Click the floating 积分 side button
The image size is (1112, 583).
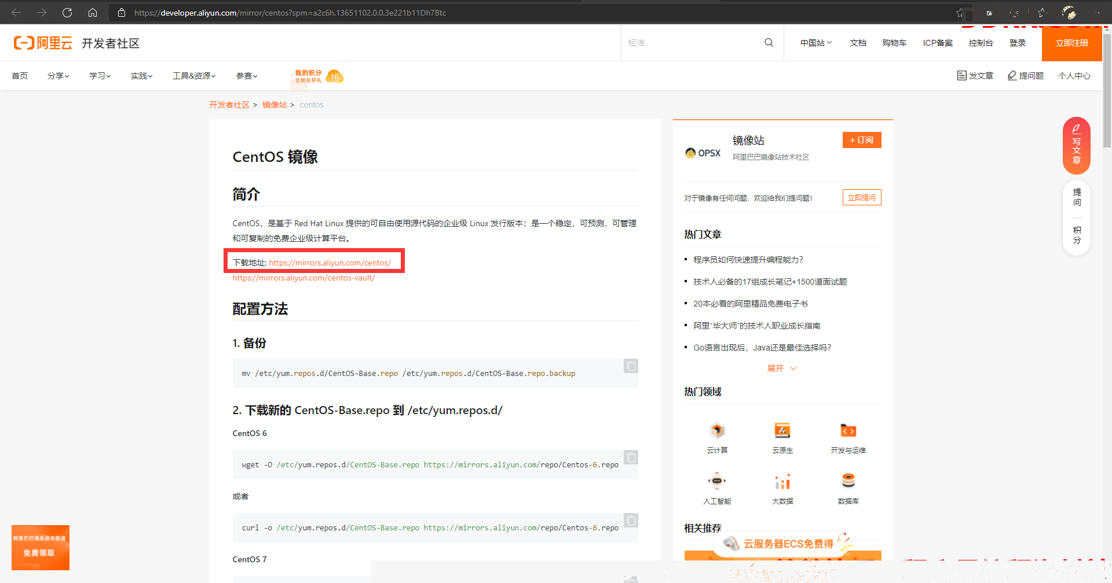click(1077, 235)
